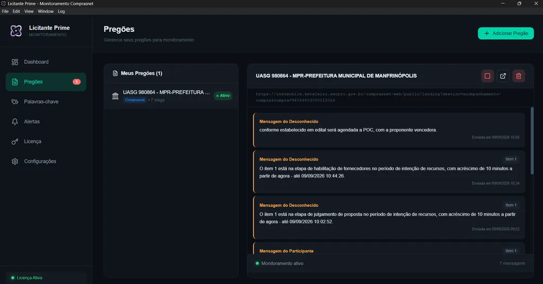
Task: Click the UASG 980864 detail panel title
Action: [336, 76]
